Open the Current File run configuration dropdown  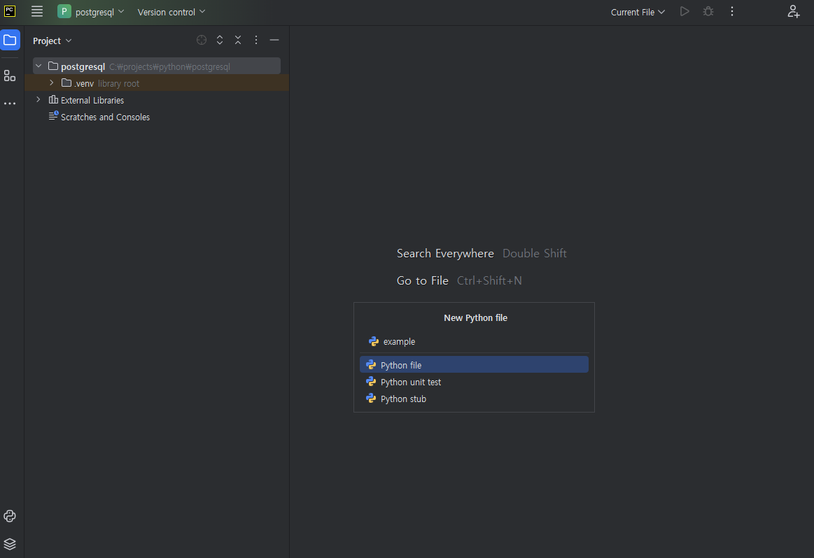pyautogui.click(x=638, y=12)
